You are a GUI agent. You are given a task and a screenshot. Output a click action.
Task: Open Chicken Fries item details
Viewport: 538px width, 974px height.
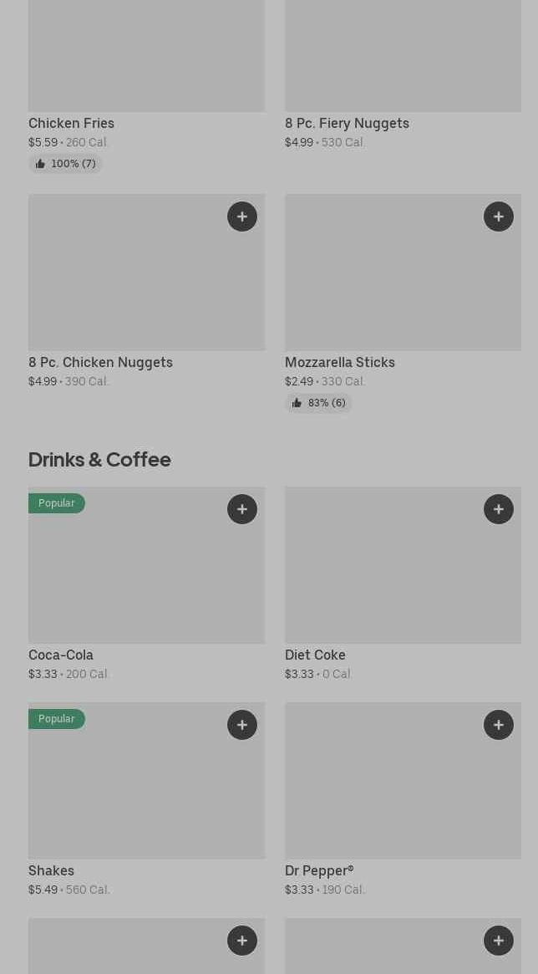coord(71,124)
